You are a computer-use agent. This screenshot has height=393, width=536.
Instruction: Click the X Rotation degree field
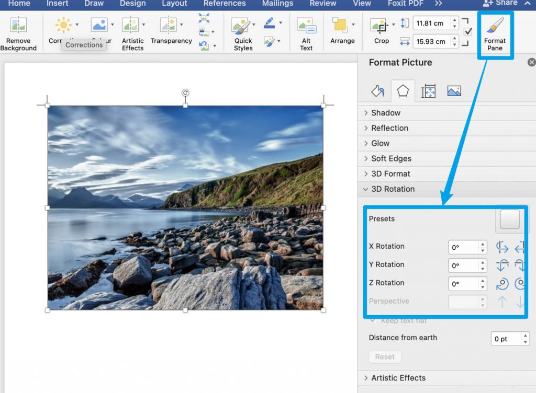click(x=463, y=247)
